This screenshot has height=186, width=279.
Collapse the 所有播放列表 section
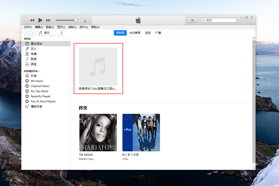32,71
